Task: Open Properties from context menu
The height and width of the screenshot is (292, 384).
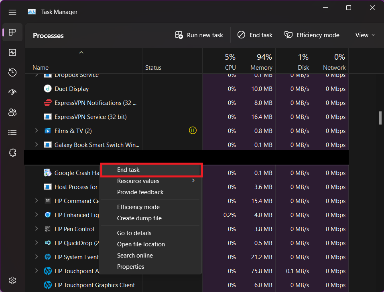Action: click(x=150, y=267)
